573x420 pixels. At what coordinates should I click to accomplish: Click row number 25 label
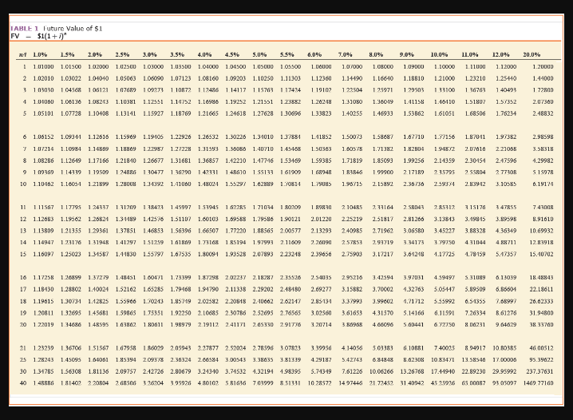[x=23, y=359]
